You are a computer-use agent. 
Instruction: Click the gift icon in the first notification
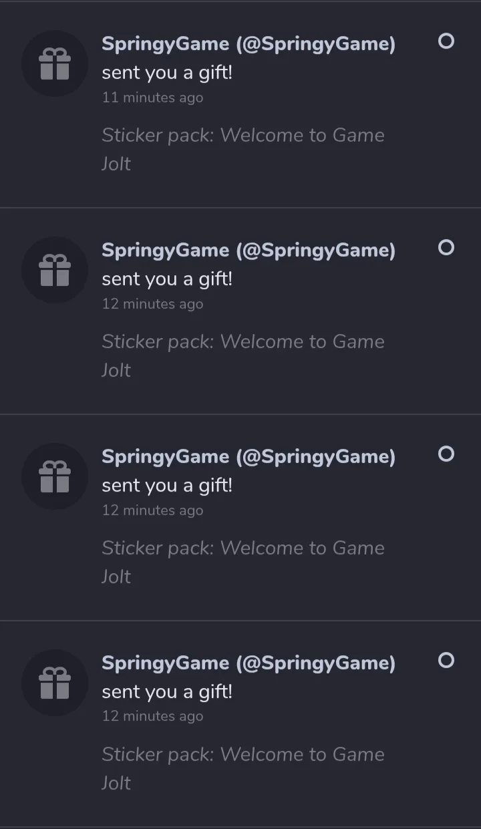pyautogui.click(x=55, y=64)
